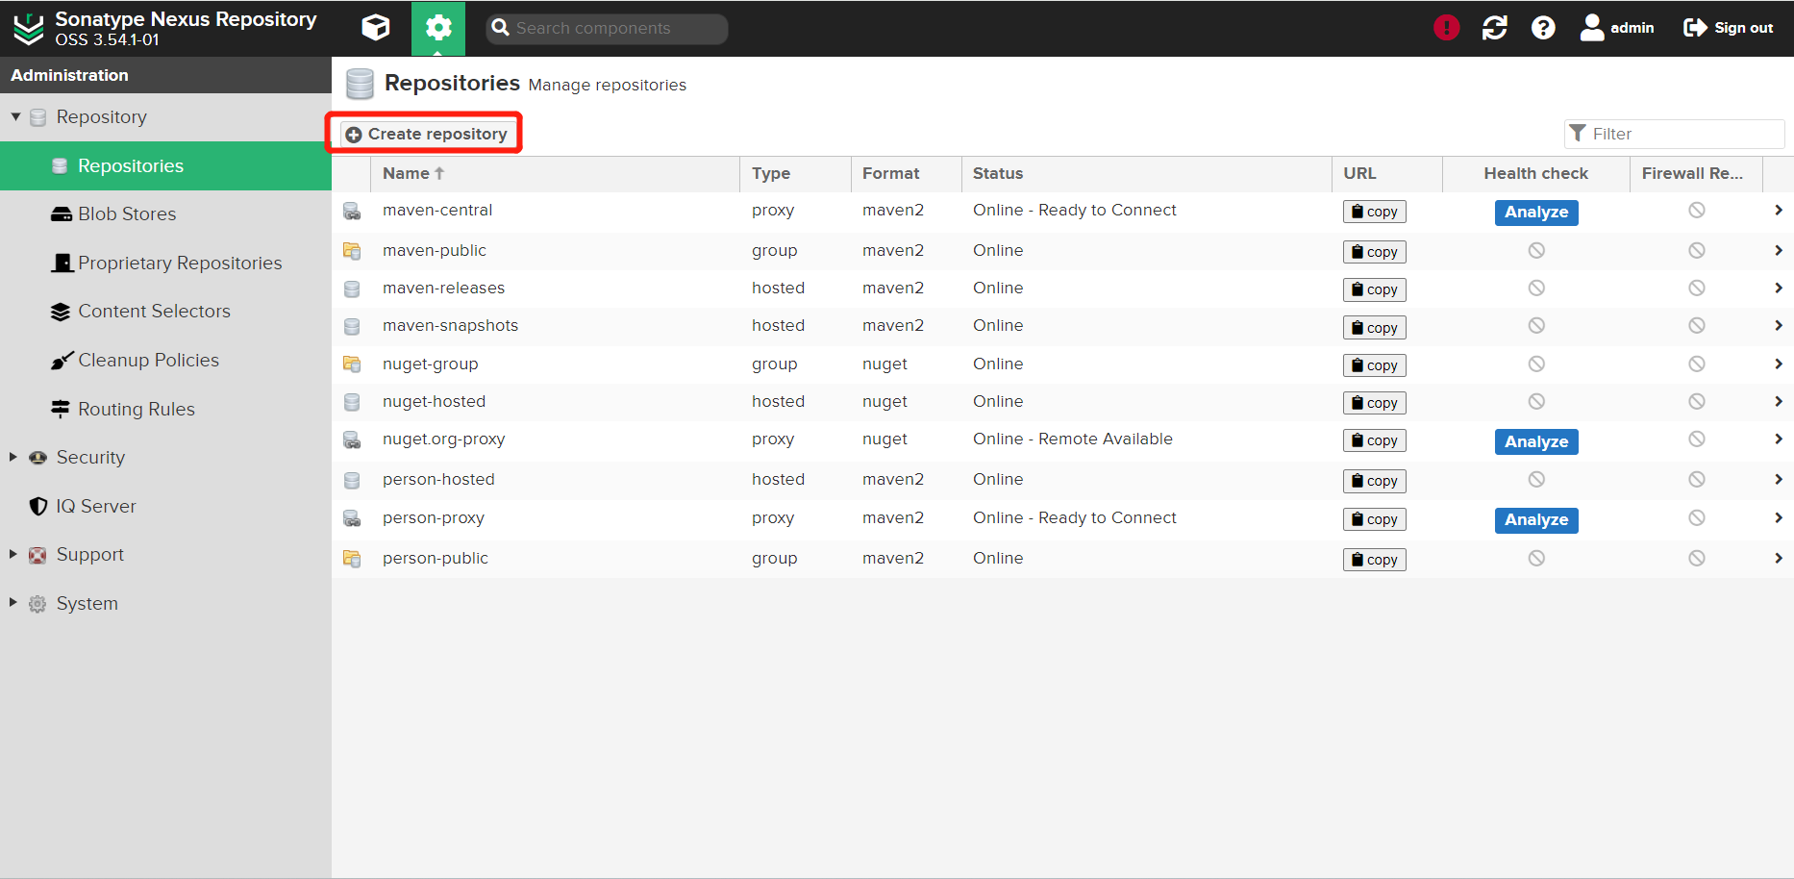Sort by the Type column header
1794x879 pixels.
tap(795, 173)
